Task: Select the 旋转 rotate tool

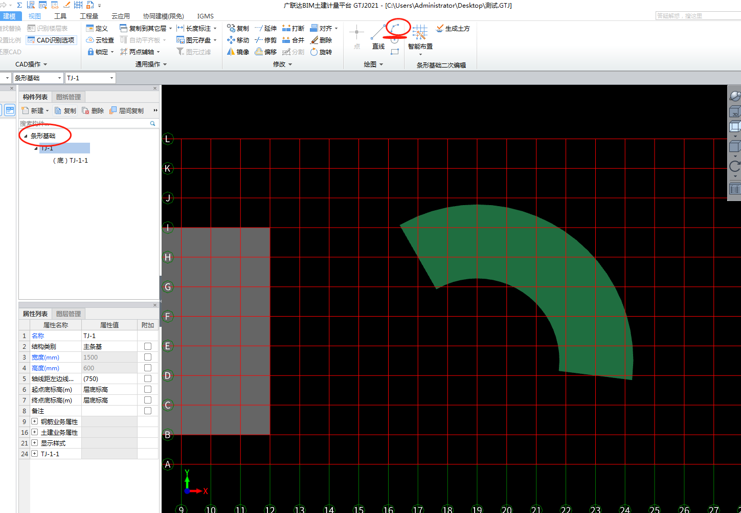Action: (321, 52)
